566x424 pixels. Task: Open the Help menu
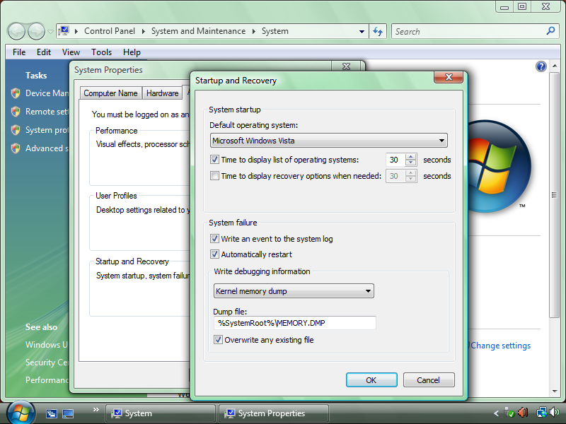point(132,52)
